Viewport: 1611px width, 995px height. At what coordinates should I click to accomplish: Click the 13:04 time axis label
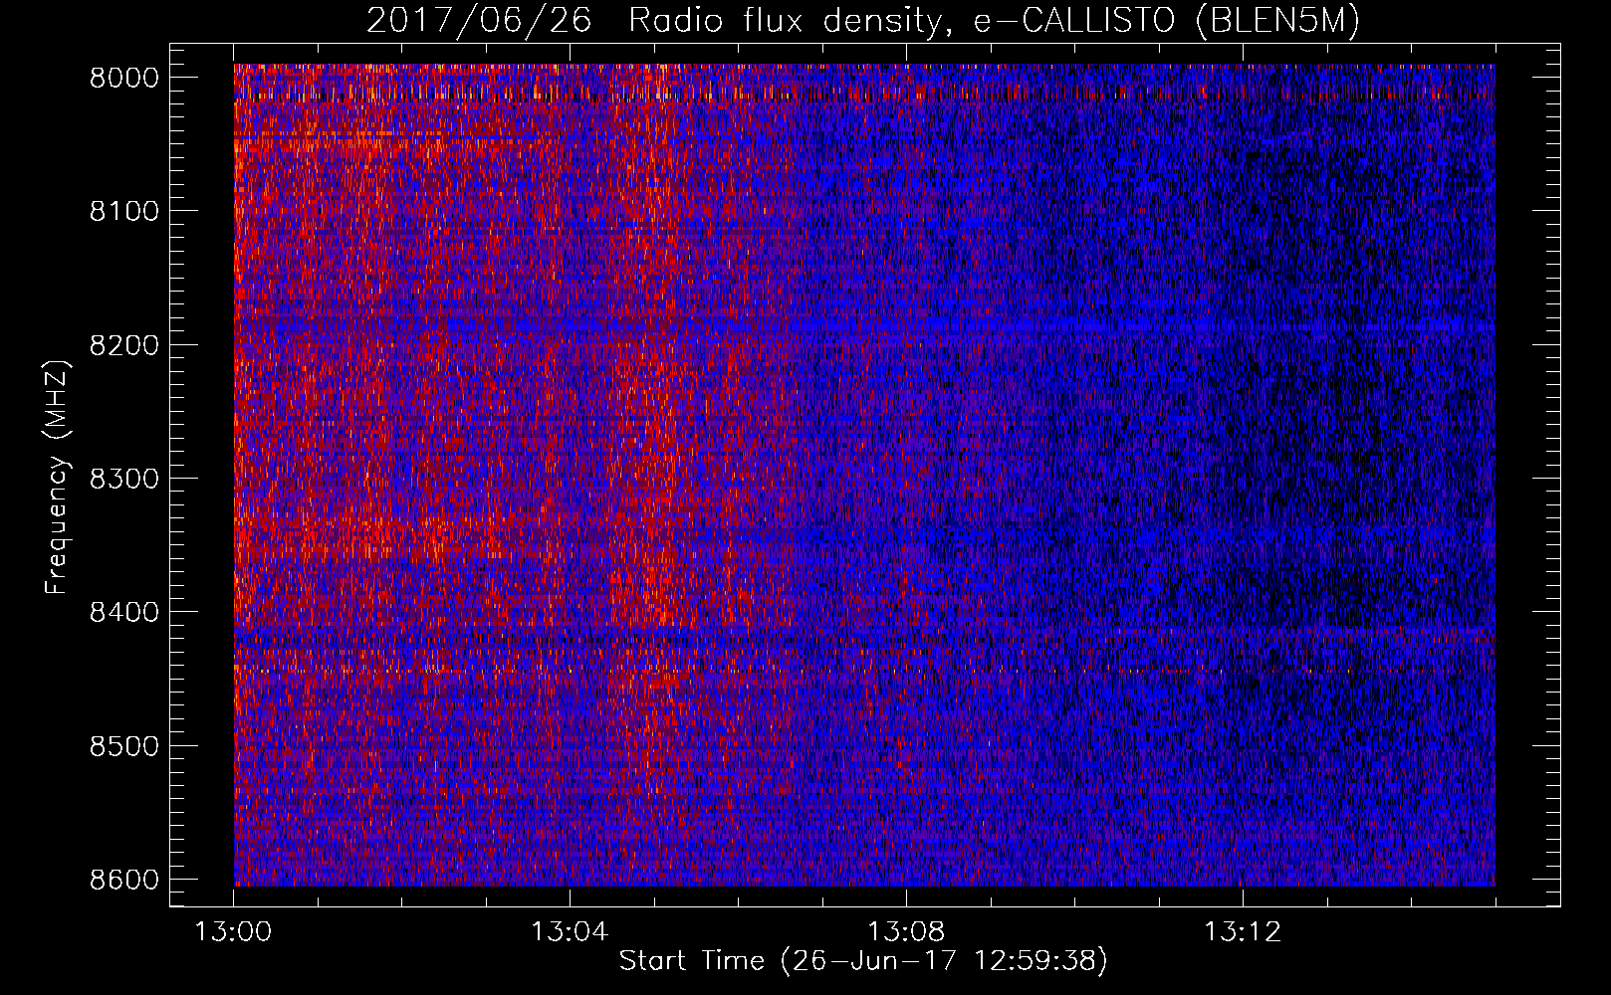(570, 932)
